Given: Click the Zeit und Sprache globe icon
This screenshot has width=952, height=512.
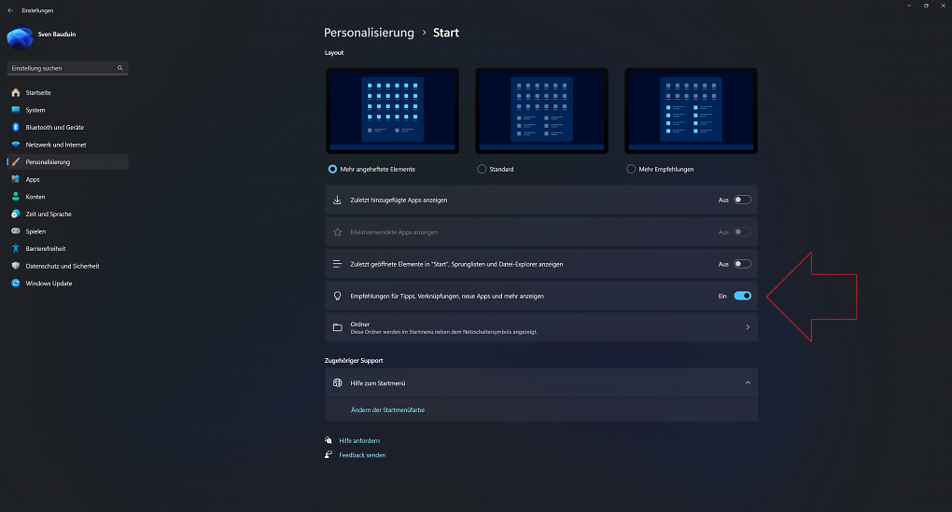Looking at the screenshot, I should [x=16, y=214].
